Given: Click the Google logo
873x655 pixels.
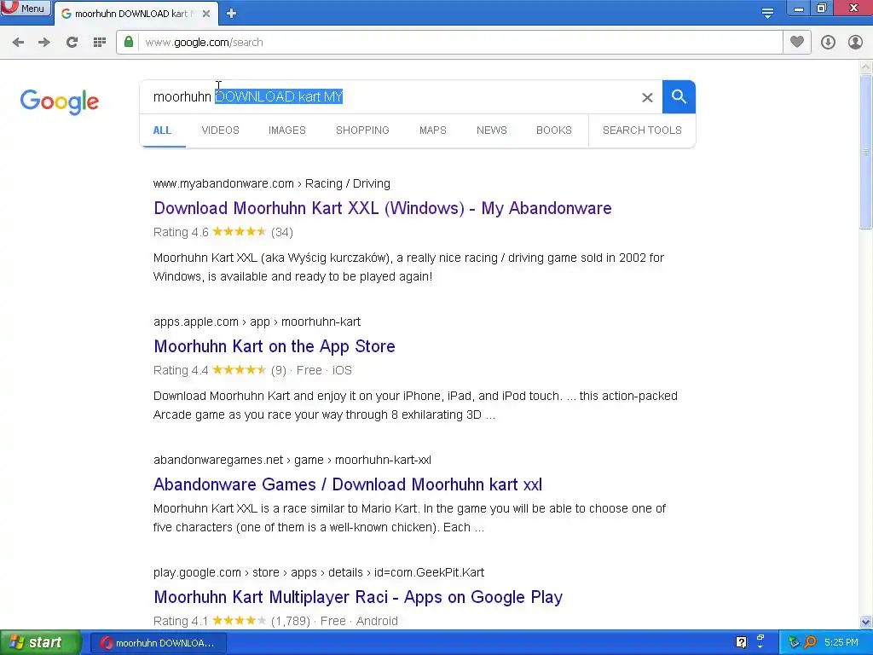Looking at the screenshot, I should pyautogui.click(x=60, y=101).
